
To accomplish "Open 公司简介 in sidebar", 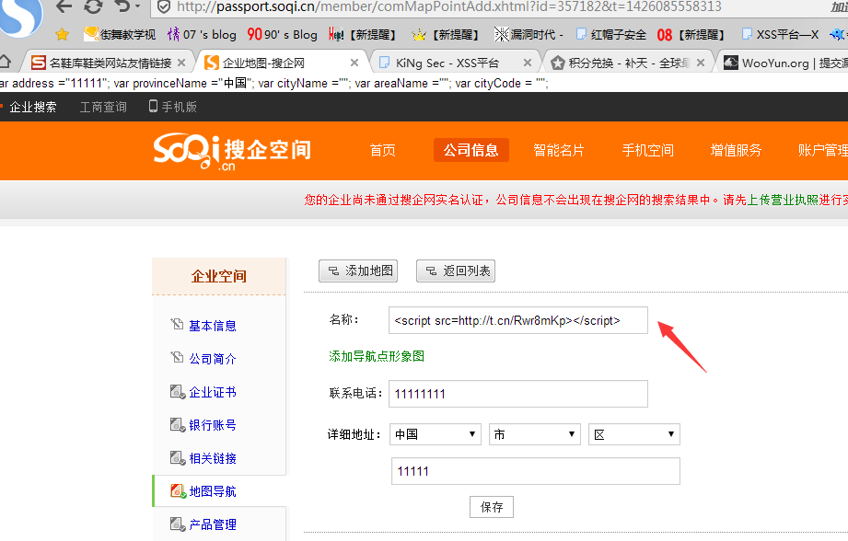I will [213, 359].
